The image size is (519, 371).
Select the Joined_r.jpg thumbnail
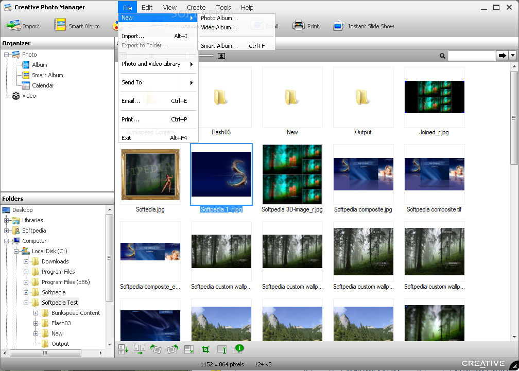coord(434,98)
